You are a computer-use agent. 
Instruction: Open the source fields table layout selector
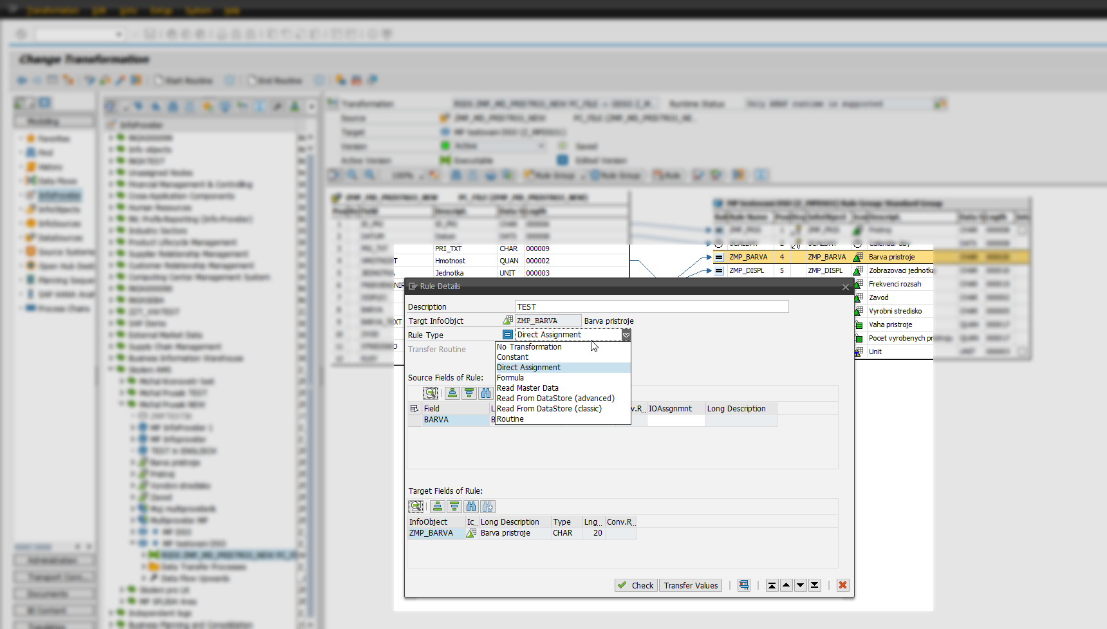pyautogui.click(x=414, y=409)
